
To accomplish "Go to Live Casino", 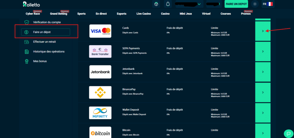I will click(144, 14).
